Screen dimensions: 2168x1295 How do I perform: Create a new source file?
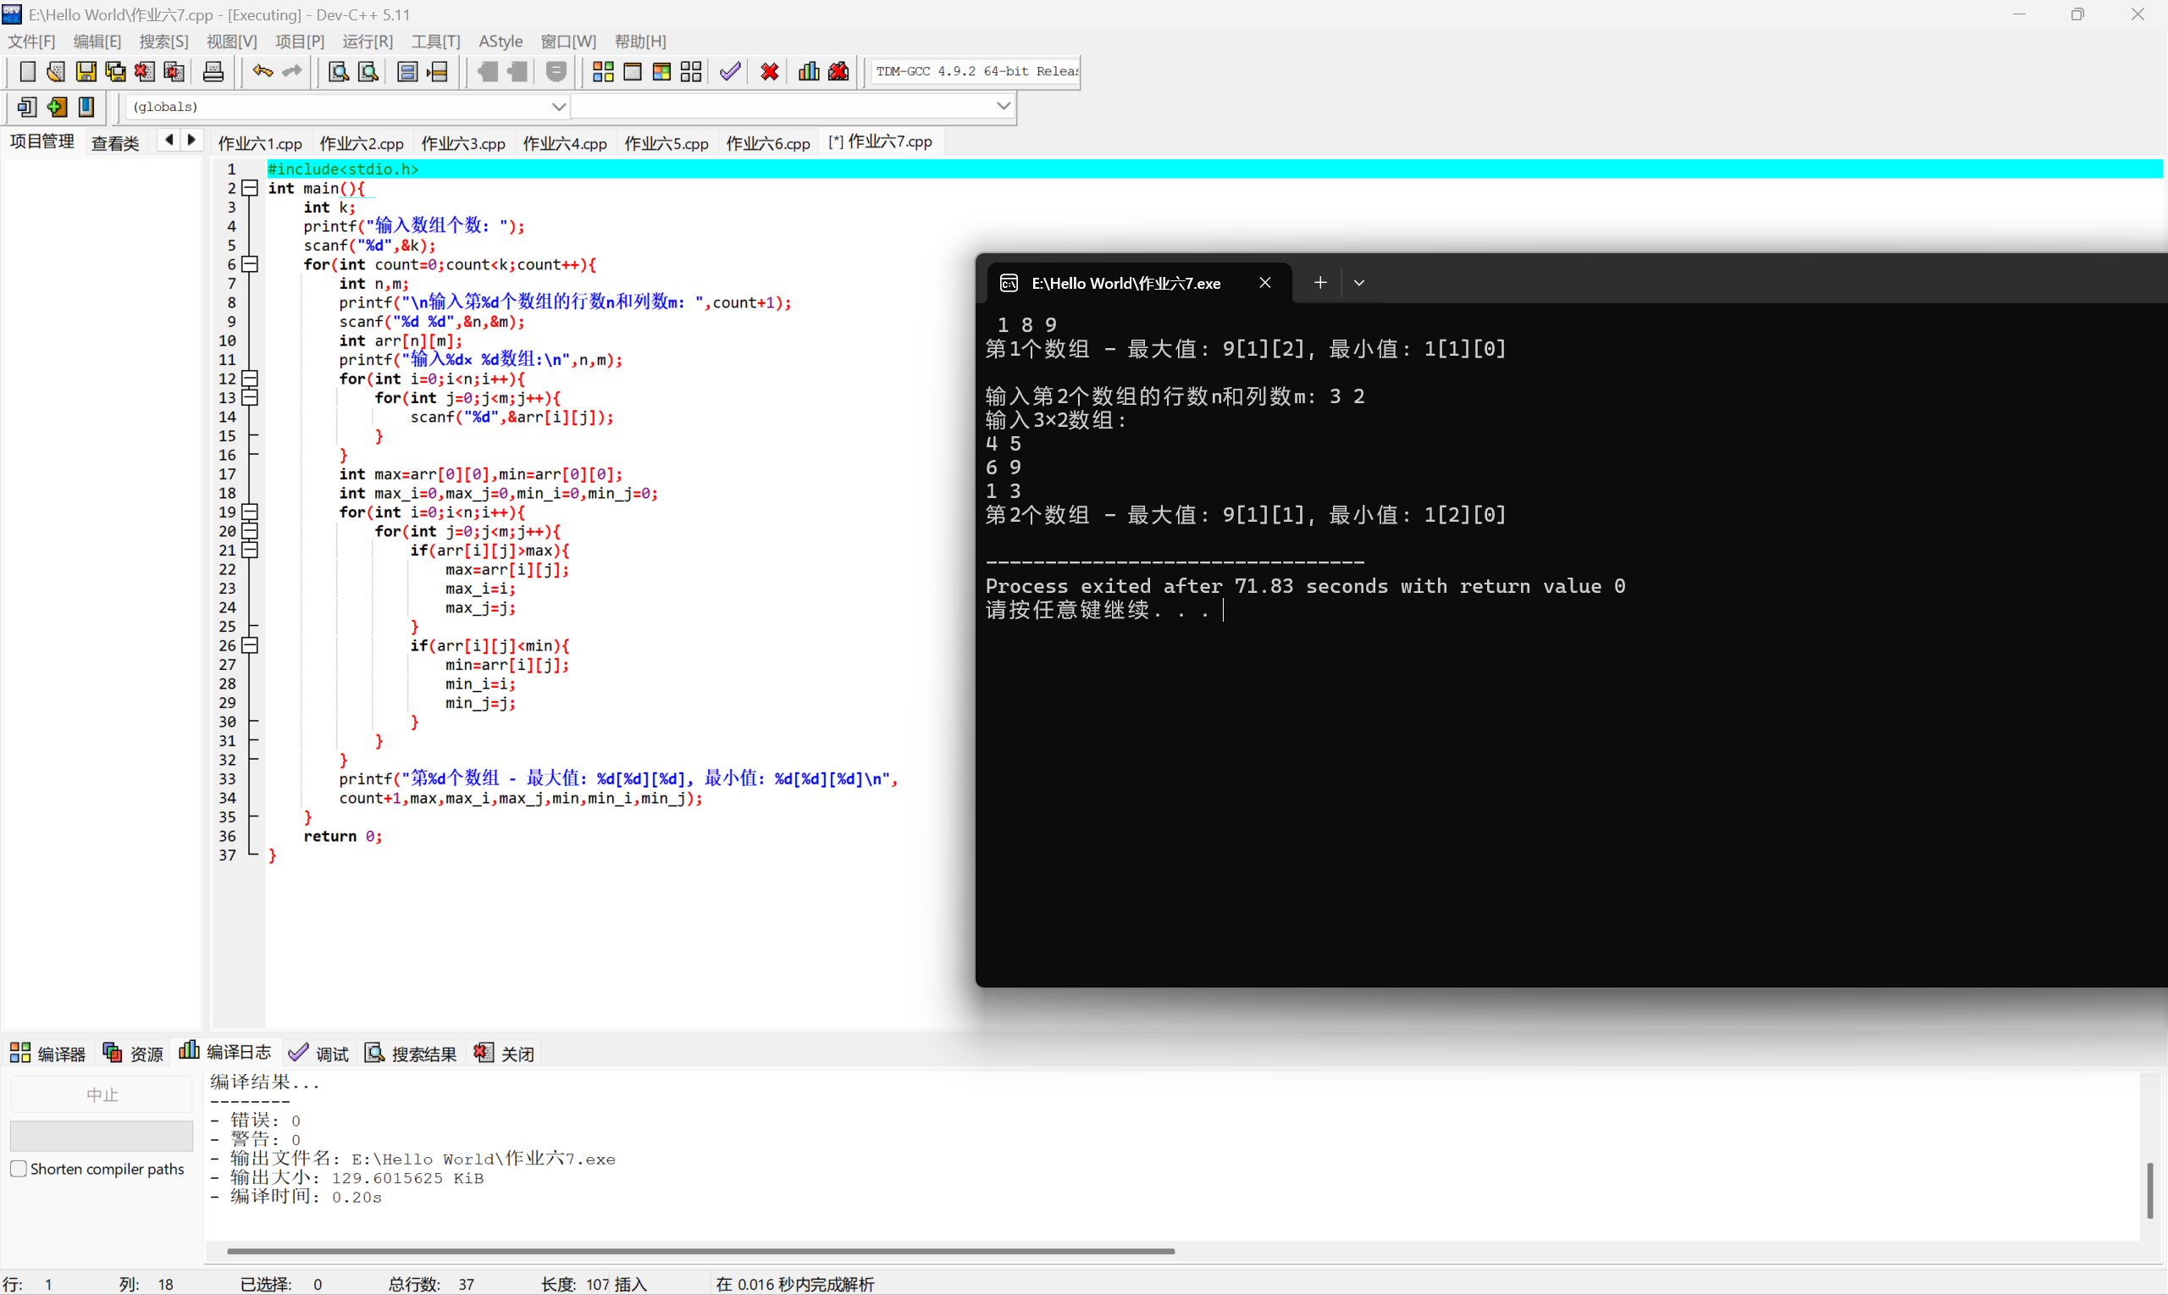click(x=28, y=71)
